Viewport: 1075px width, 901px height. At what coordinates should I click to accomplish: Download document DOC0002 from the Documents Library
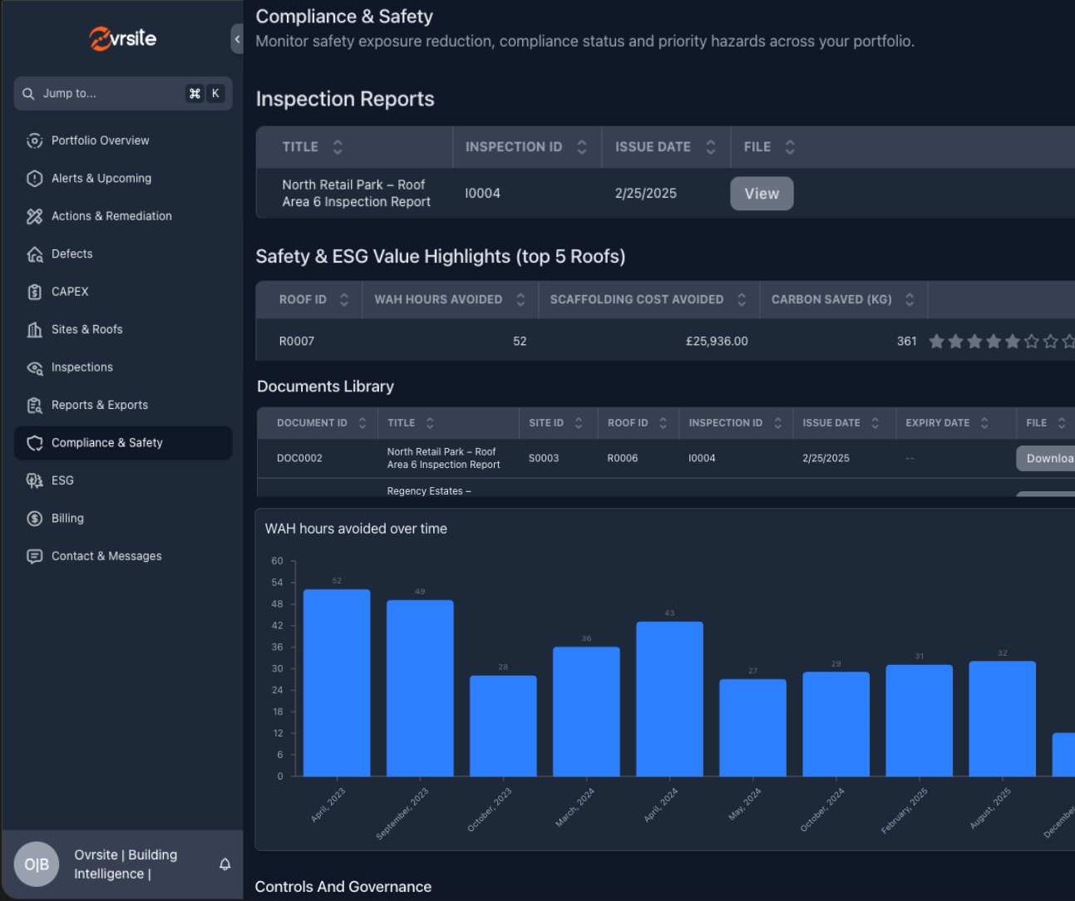coord(1049,458)
